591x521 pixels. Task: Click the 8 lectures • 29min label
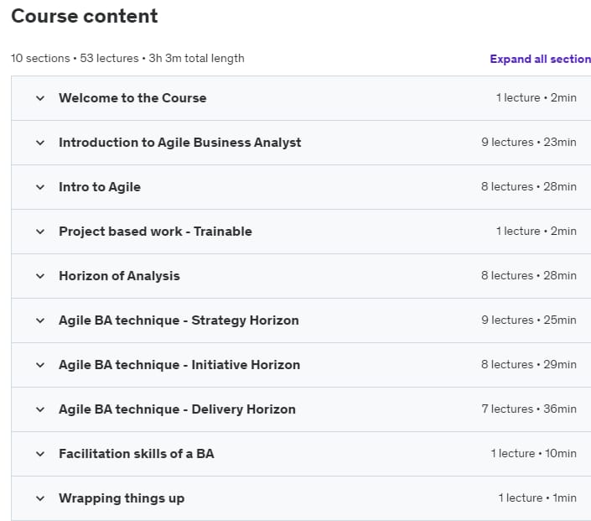(x=529, y=365)
